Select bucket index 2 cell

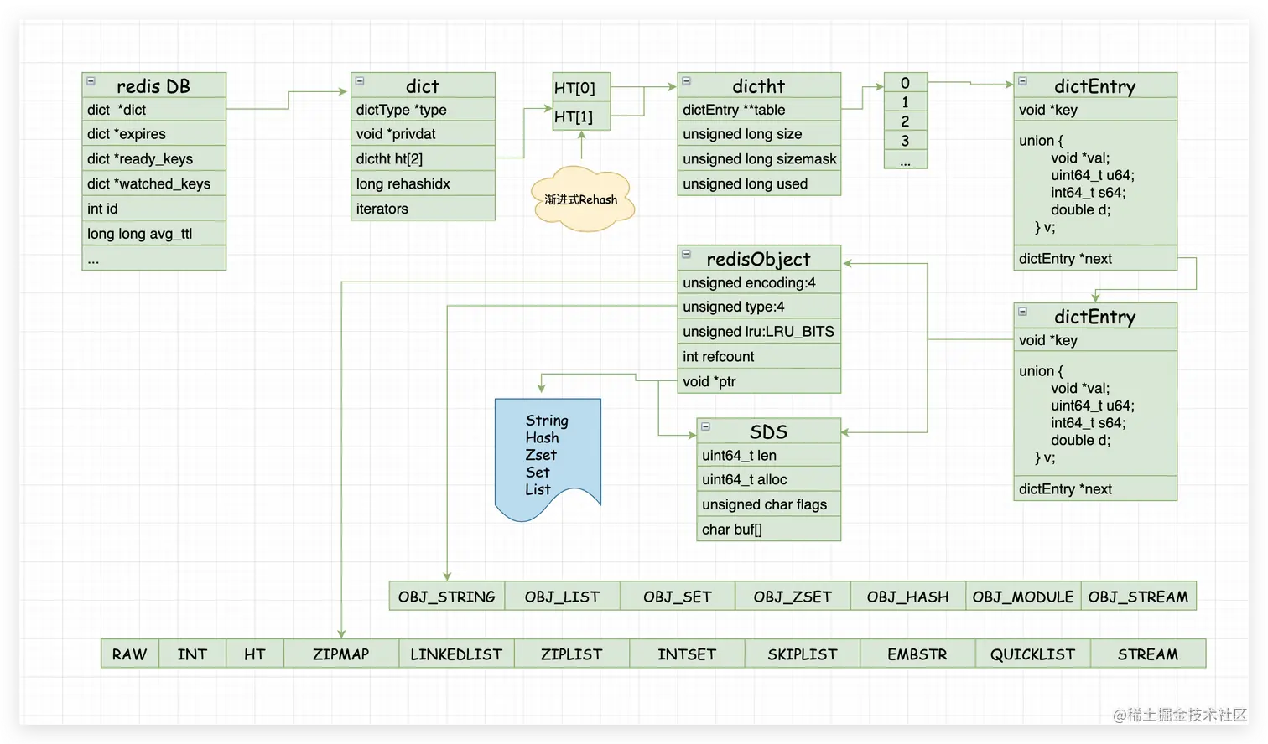click(906, 121)
